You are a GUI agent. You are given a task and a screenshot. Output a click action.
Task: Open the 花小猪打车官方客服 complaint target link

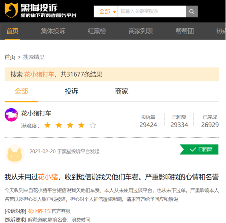tap(49, 211)
